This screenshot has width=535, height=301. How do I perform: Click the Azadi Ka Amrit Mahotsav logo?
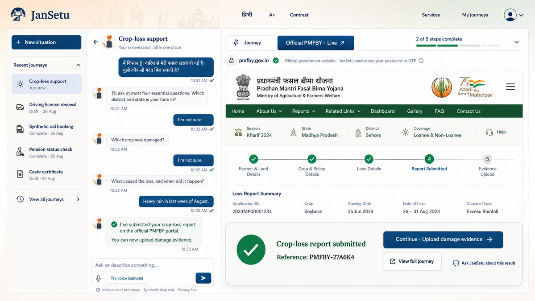[475, 87]
